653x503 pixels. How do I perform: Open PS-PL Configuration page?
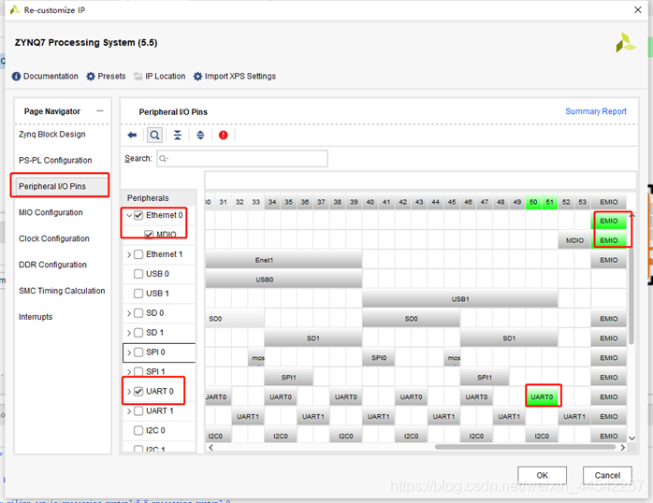55,160
